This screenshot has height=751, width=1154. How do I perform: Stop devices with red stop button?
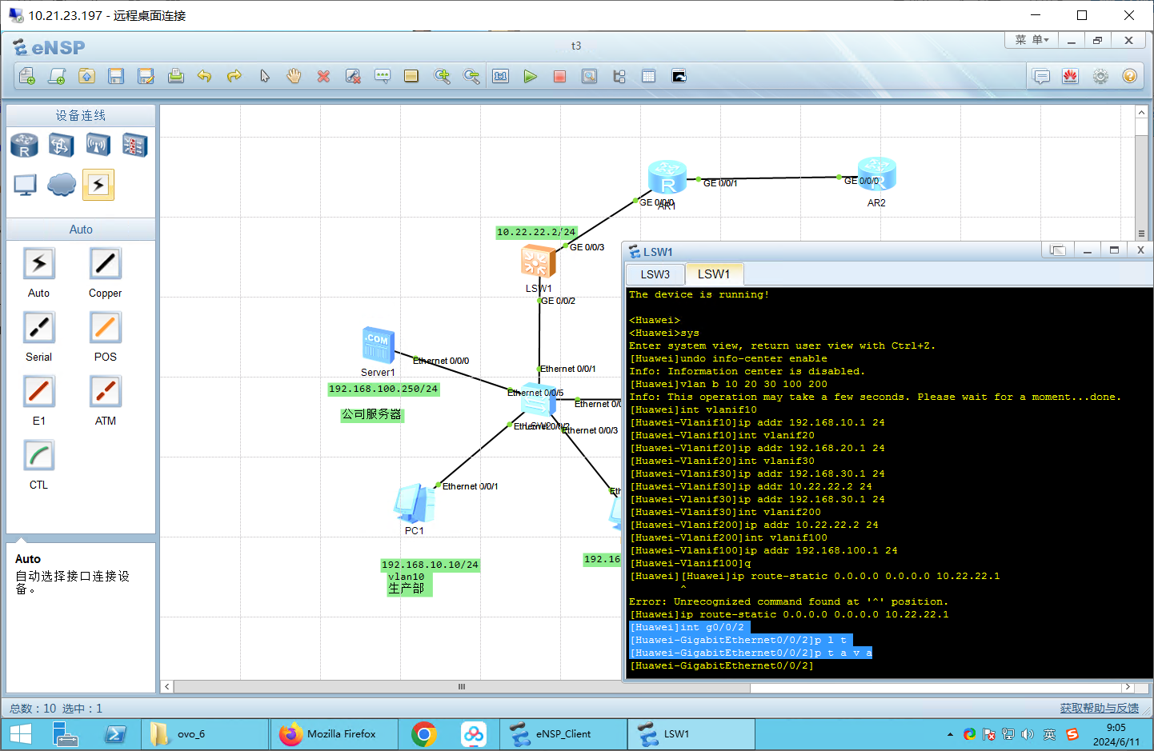[x=560, y=76]
